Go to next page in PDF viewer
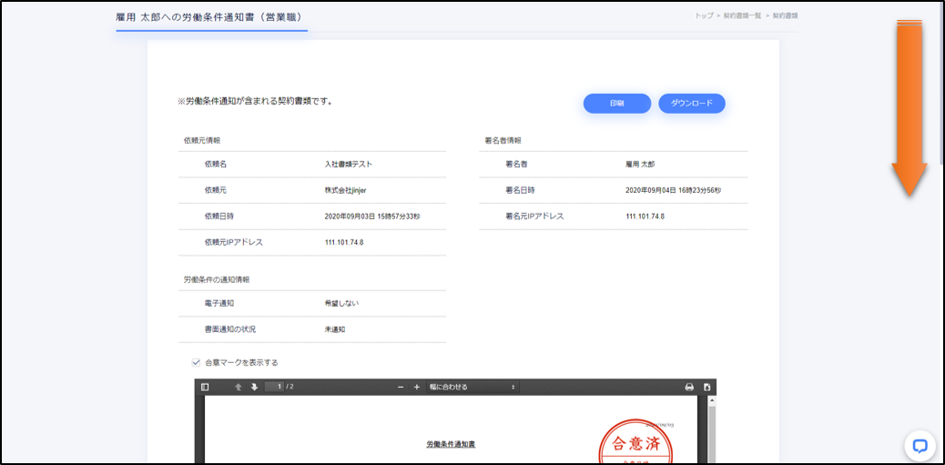 [254, 387]
